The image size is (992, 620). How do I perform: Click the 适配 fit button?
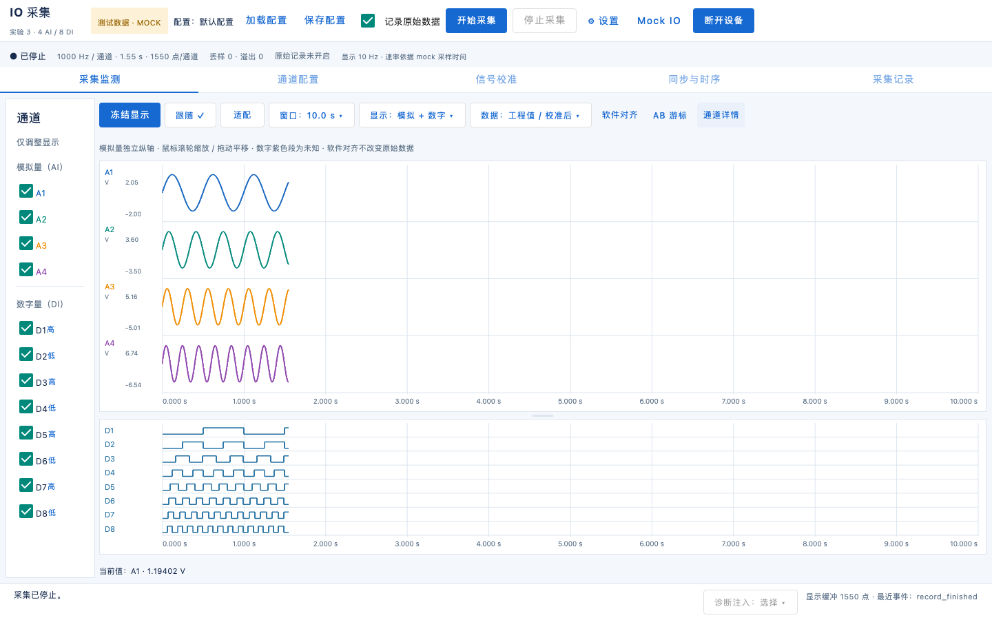[x=242, y=115]
